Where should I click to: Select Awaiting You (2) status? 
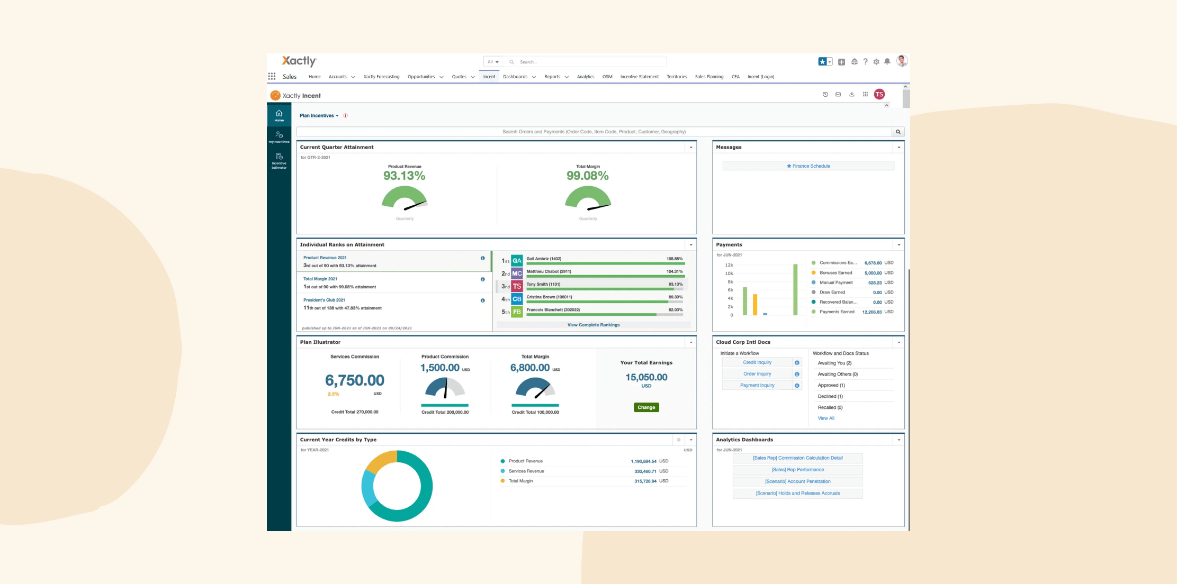click(834, 363)
